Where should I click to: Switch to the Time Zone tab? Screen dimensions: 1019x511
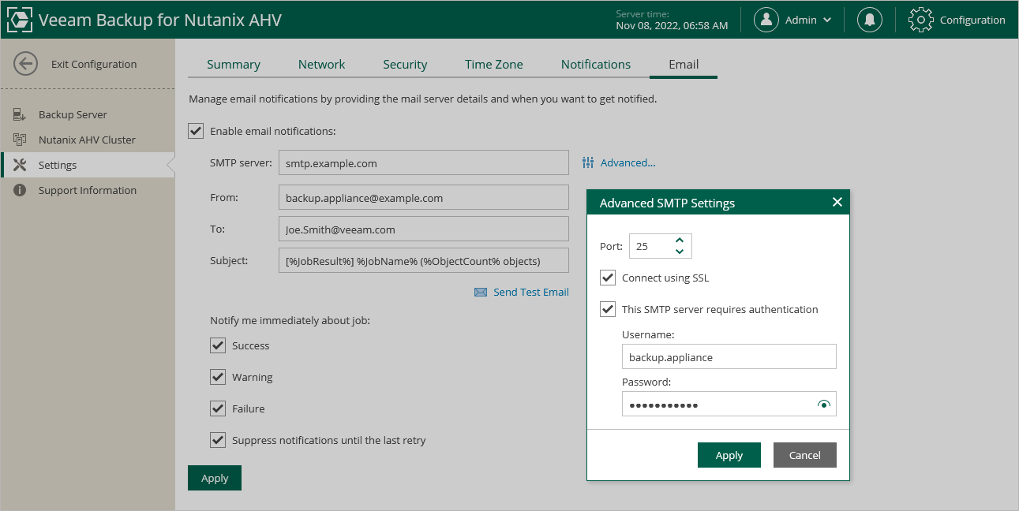494,65
